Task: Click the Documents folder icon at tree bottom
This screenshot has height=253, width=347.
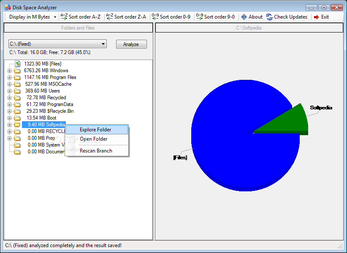Action: [17, 152]
